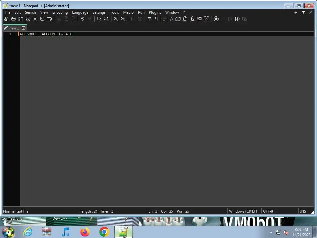The height and width of the screenshot is (238, 317).
Task: Show hidden tray icons arrow
Action: 271,232
